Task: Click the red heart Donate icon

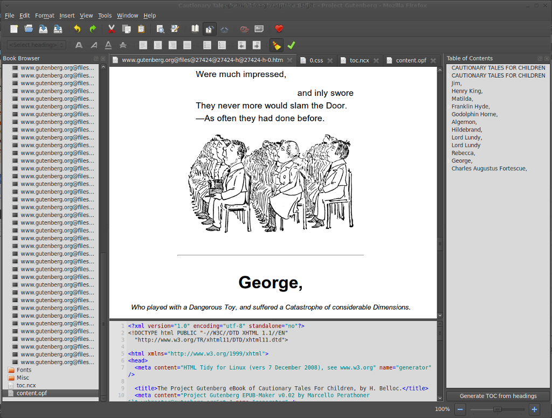Action: point(279,29)
